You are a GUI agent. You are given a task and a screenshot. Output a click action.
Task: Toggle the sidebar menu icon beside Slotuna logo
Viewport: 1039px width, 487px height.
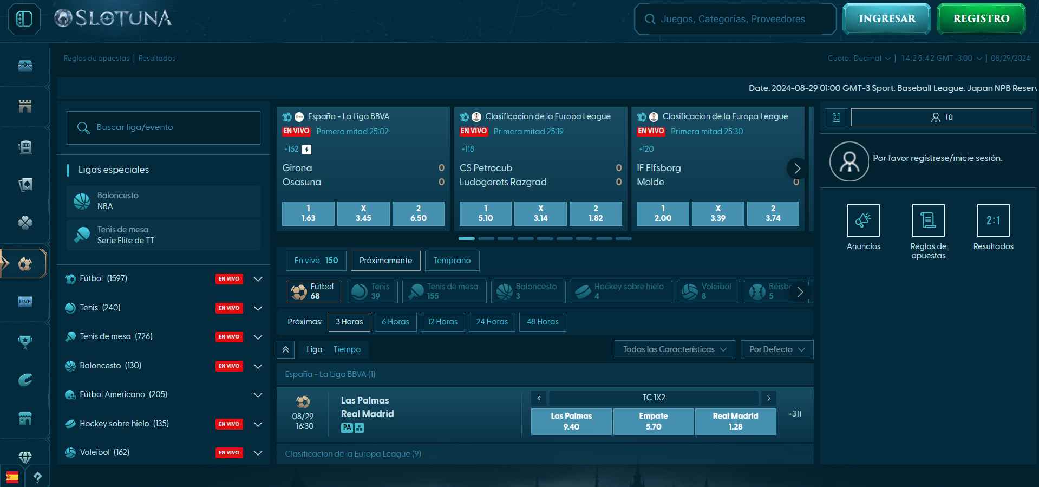(x=24, y=19)
